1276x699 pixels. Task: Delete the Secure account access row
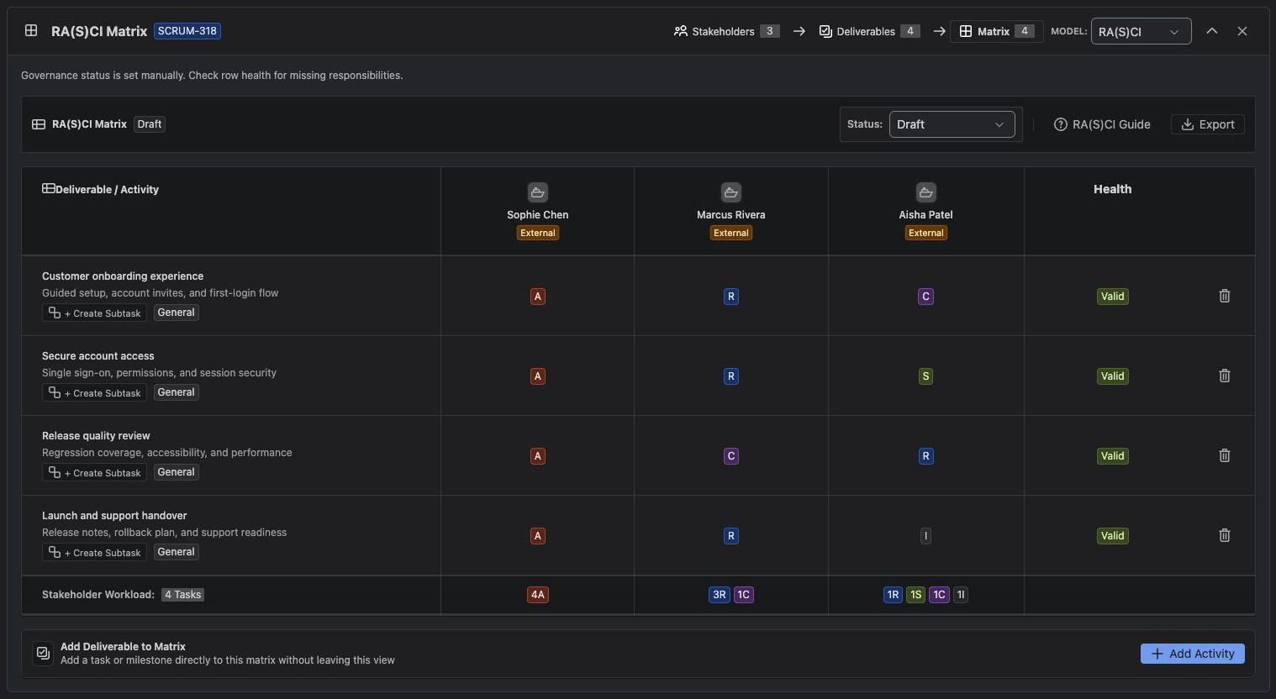1224,376
